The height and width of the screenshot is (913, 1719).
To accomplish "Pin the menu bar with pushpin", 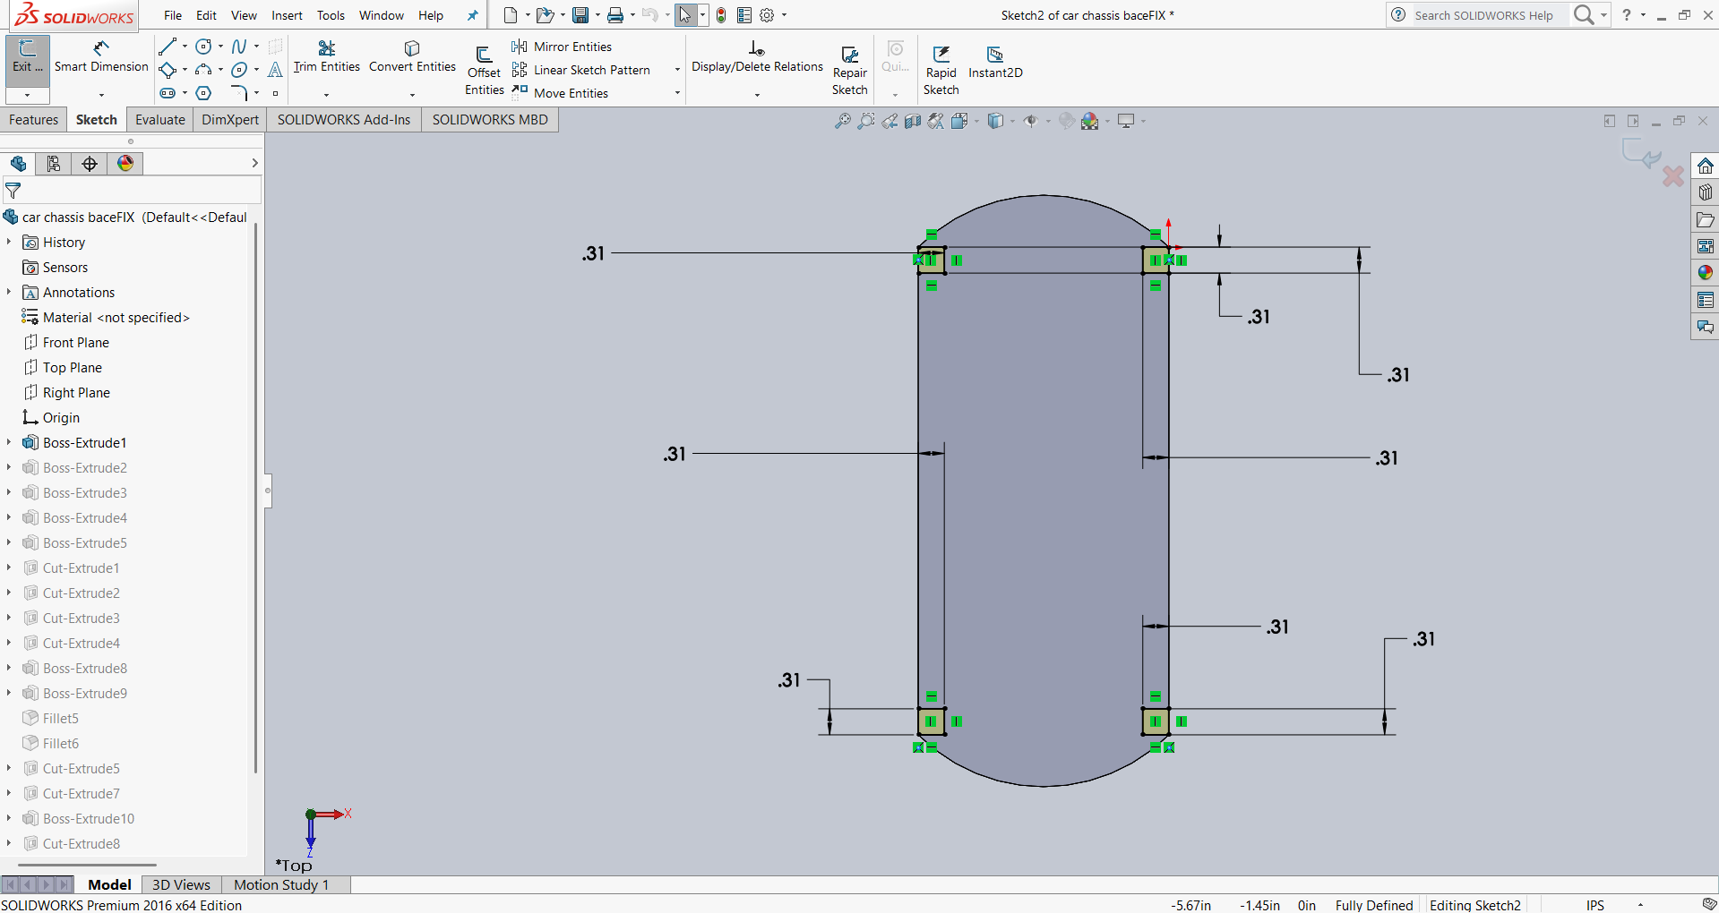I will click(473, 15).
